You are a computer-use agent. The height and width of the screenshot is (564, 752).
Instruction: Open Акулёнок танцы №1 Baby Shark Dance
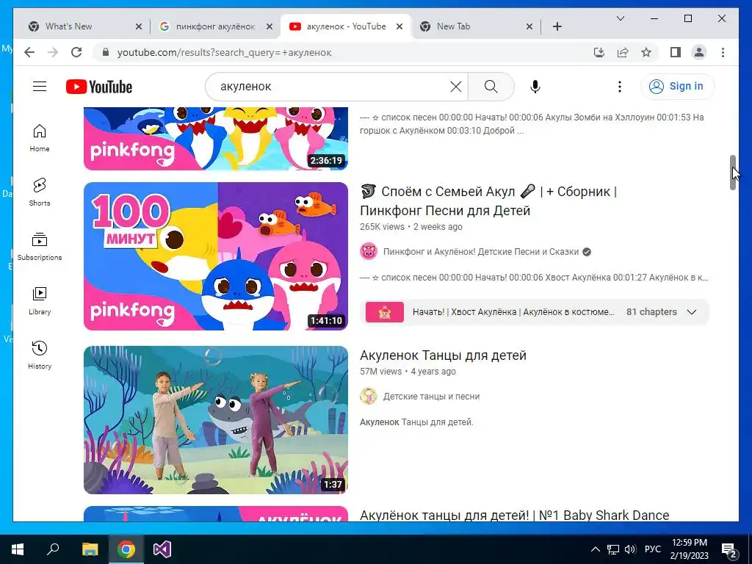point(514,515)
